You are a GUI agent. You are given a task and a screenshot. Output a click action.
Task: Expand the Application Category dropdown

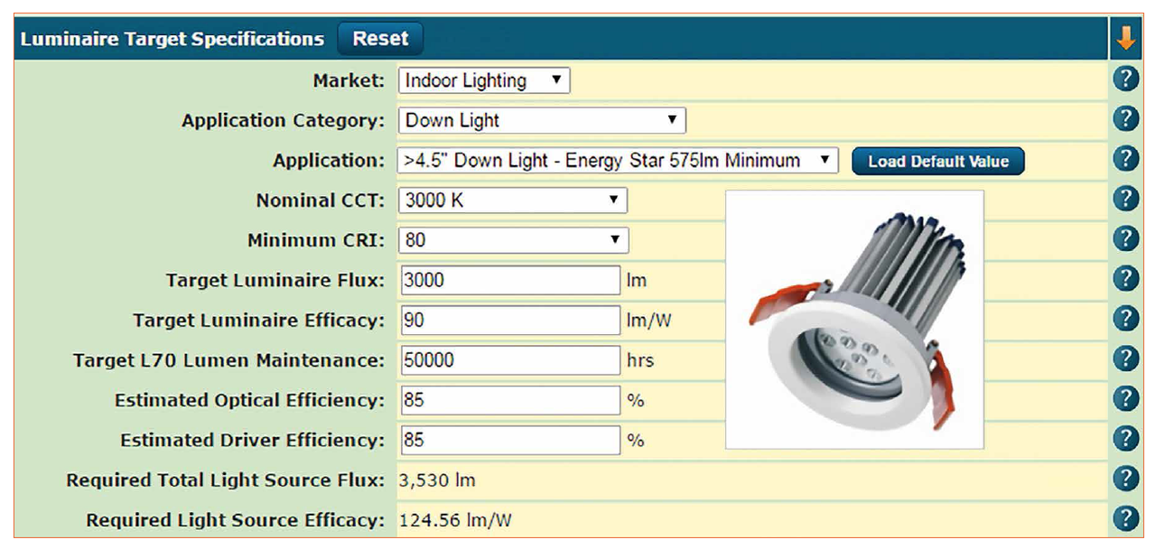point(542,120)
